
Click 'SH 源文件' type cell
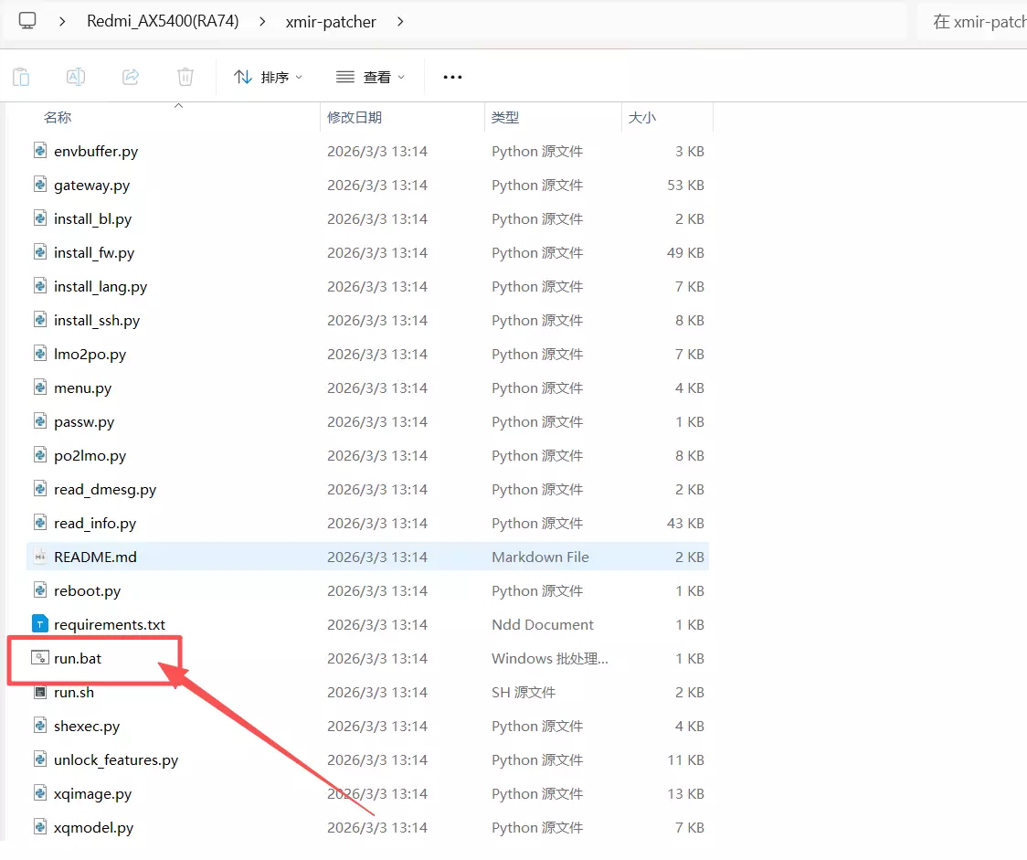point(524,693)
